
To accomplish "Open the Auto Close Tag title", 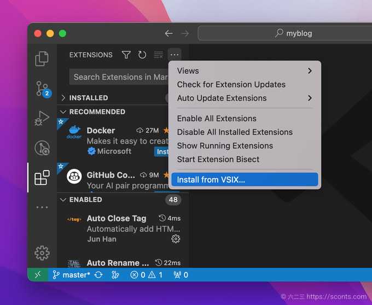I will 117,218.
